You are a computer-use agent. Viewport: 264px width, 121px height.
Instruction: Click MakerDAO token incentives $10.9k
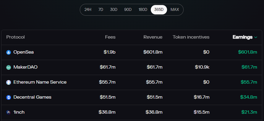[x=202, y=67]
